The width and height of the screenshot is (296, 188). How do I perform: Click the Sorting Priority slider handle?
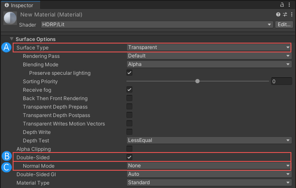197,81
